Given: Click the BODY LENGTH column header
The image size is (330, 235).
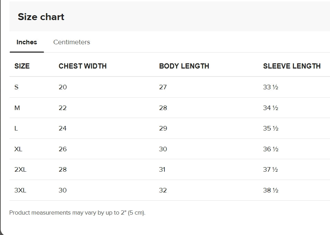Looking at the screenshot, I should pos(184,66).
